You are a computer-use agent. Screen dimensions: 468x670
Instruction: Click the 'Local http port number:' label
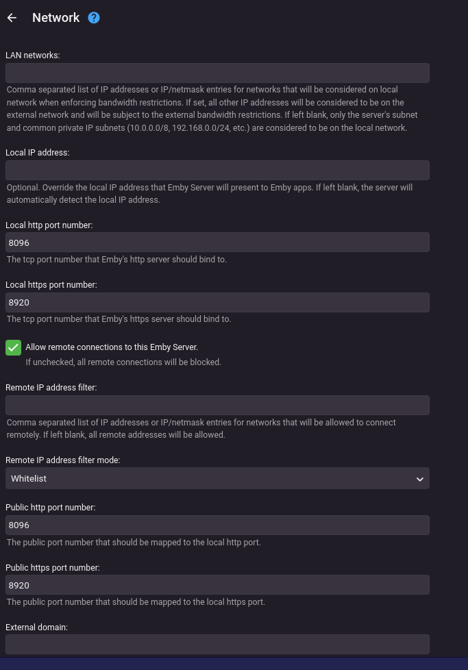[x=49, y=225]
